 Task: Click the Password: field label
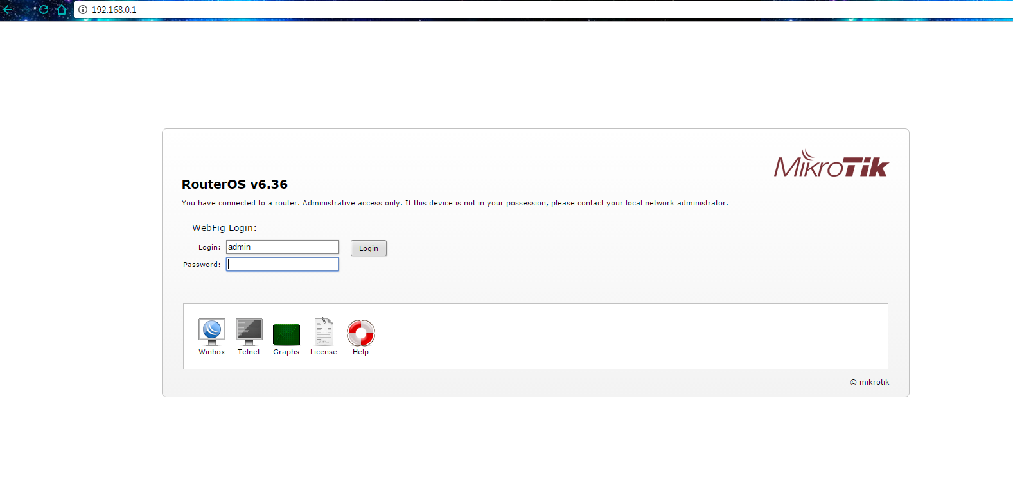coord(202,265)
